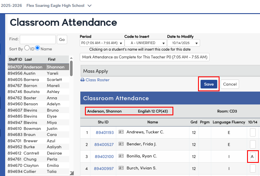Click the Save button
Image resolution: width=260 pixels, height=176 pixels.
point(209,84)
